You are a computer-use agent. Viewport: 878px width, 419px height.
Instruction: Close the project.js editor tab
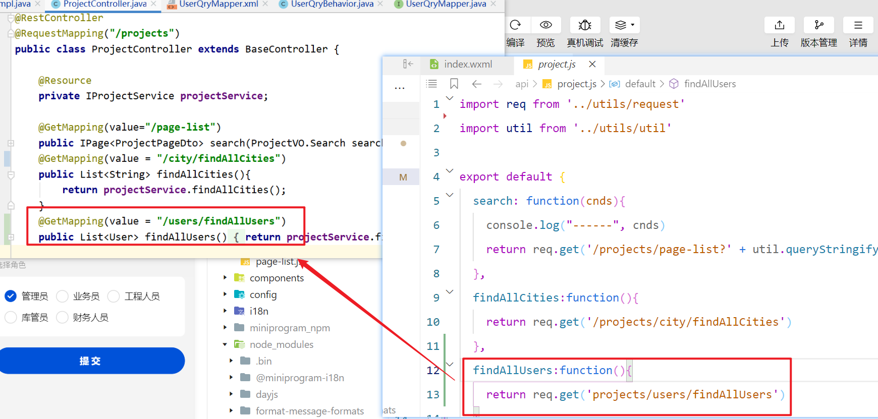(592, 64)
